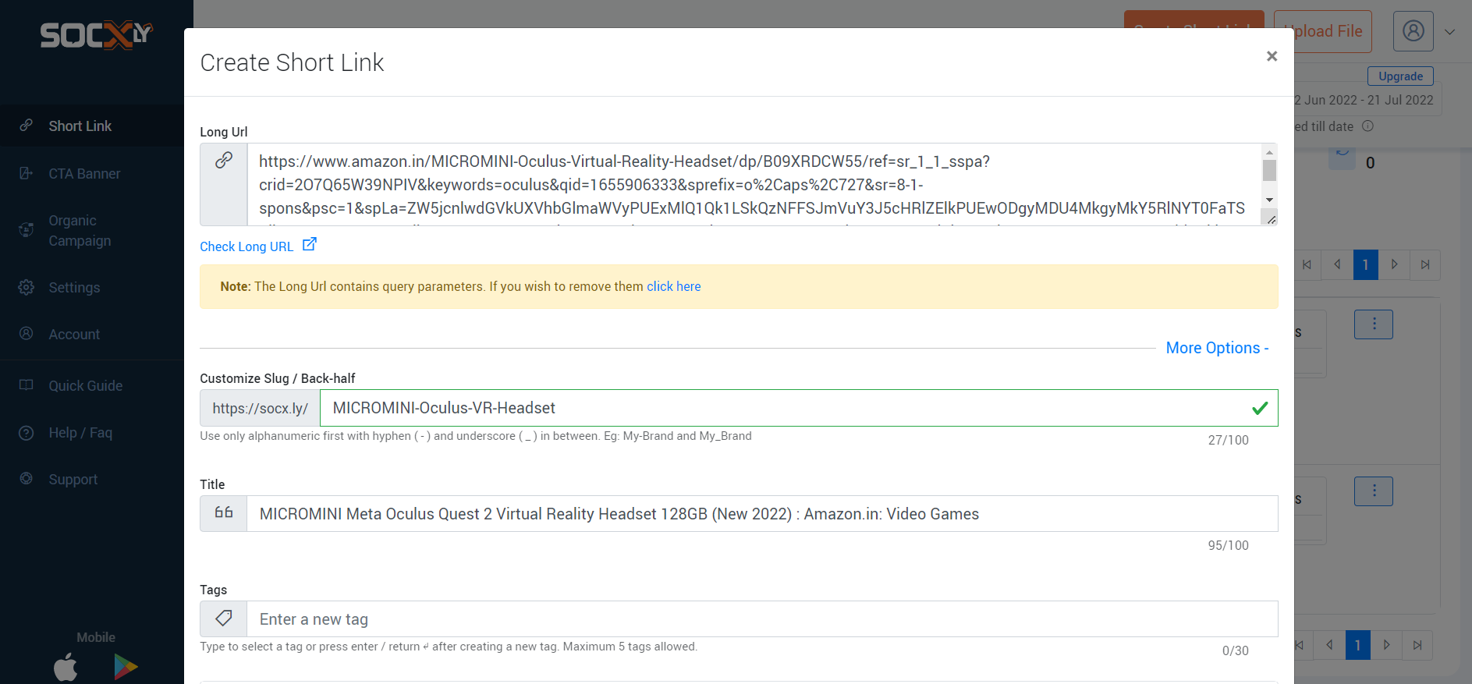Click the Long Url resize handle
Screen dimensions: 1472x684
coord(1271,219)
